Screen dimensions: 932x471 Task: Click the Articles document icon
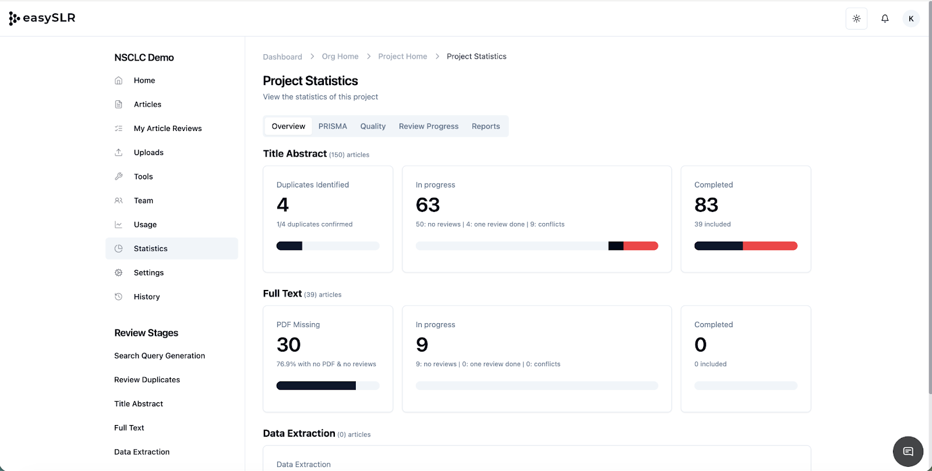(119, 104)
